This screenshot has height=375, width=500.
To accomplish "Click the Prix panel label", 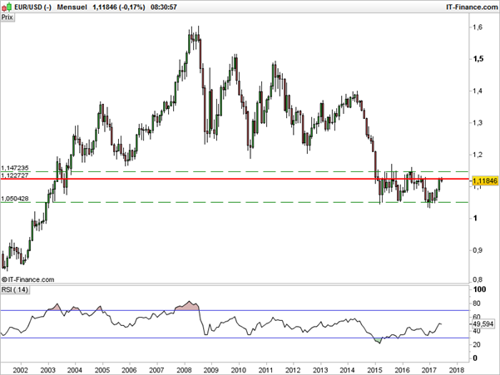I will click(7, 17).
